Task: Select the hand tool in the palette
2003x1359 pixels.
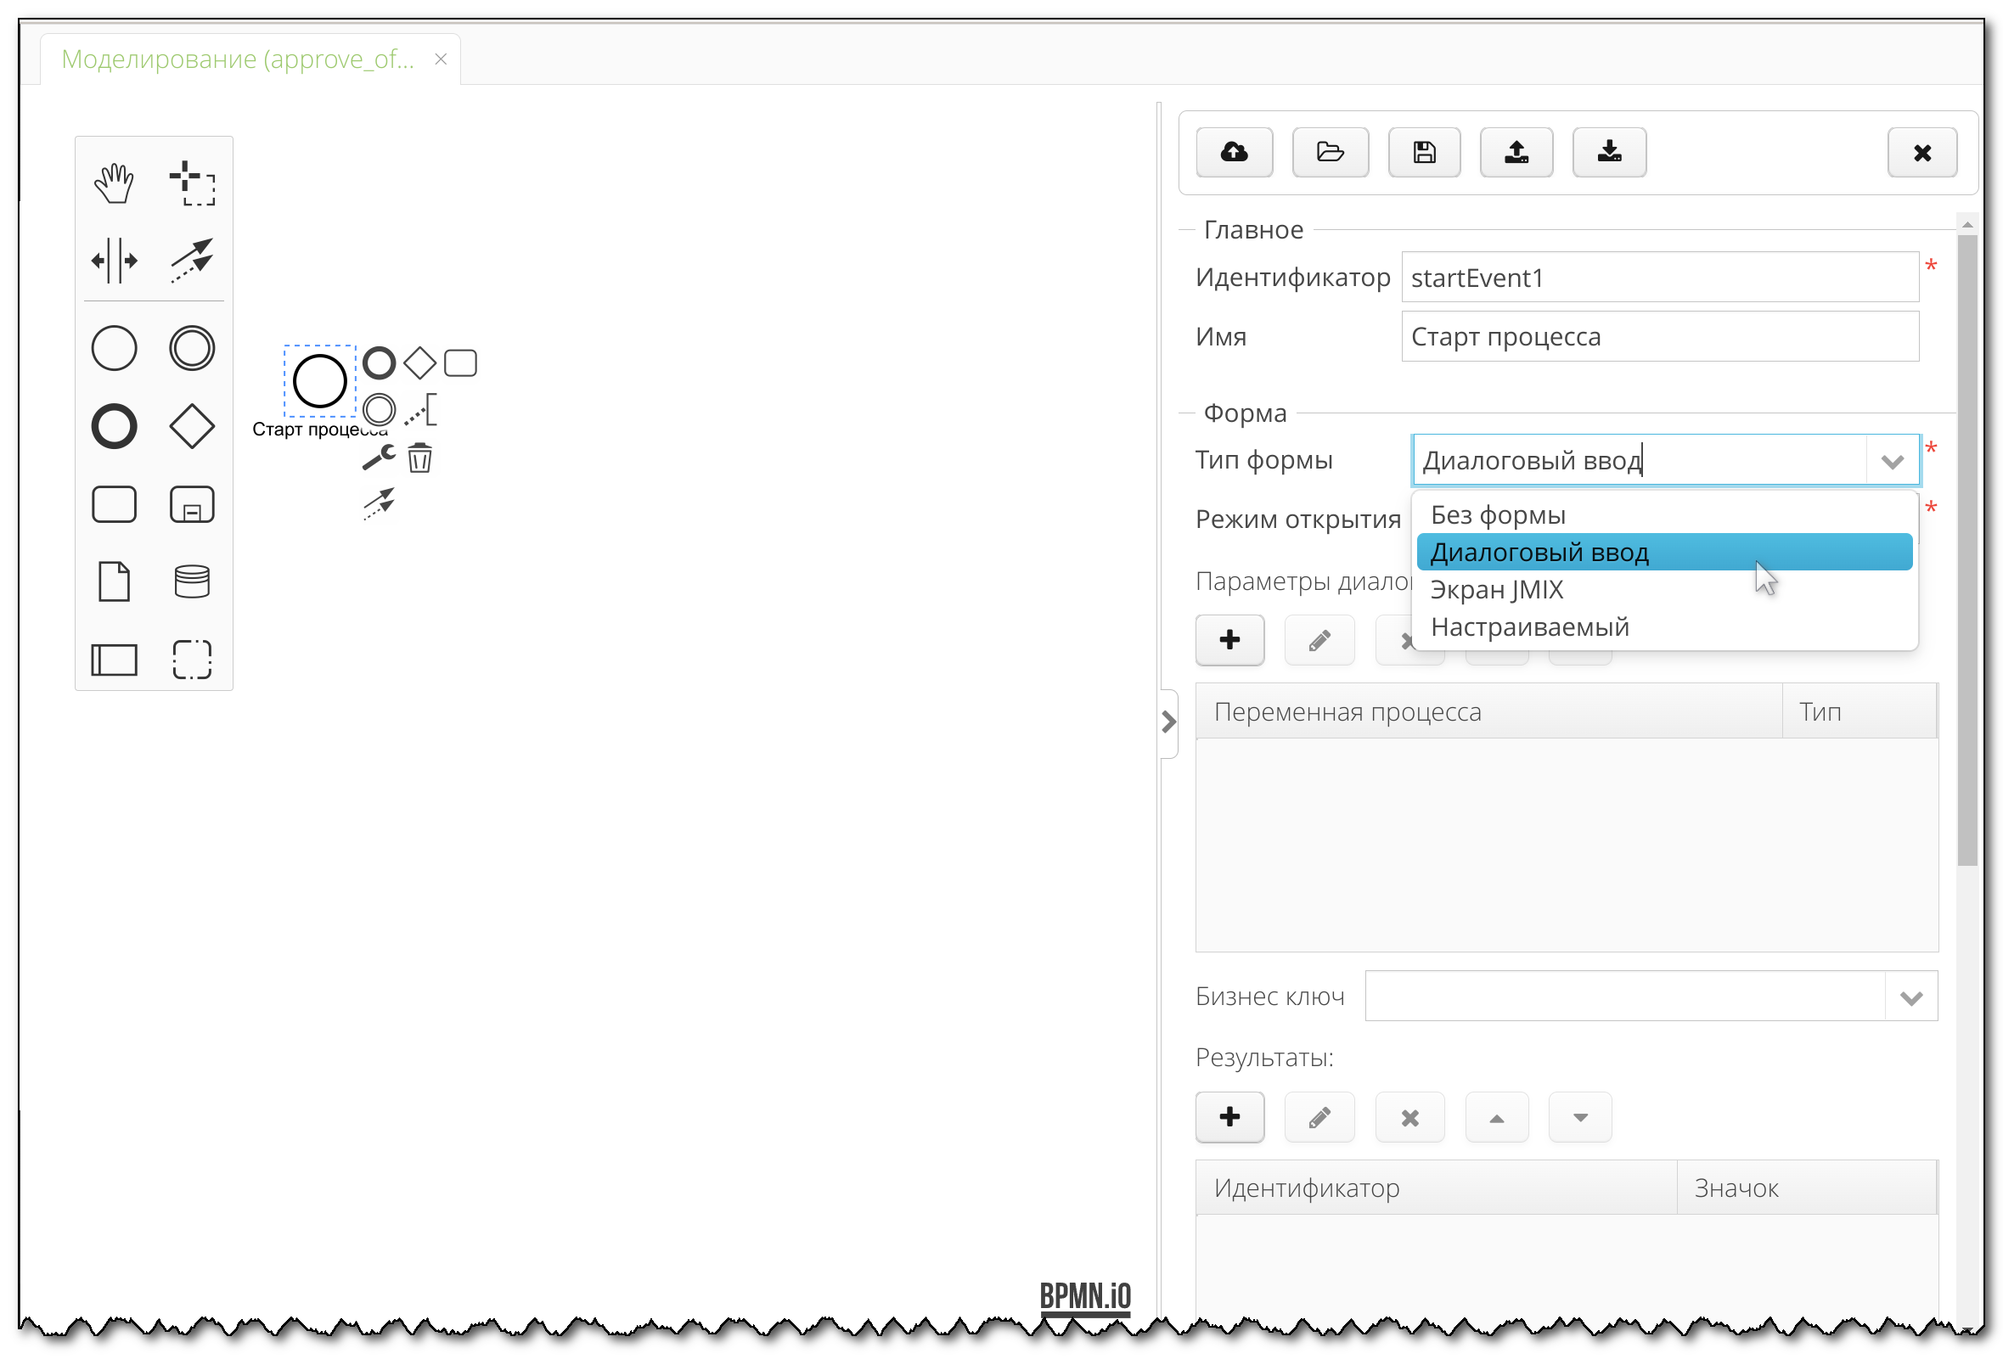Action: [x=115, y=182]
